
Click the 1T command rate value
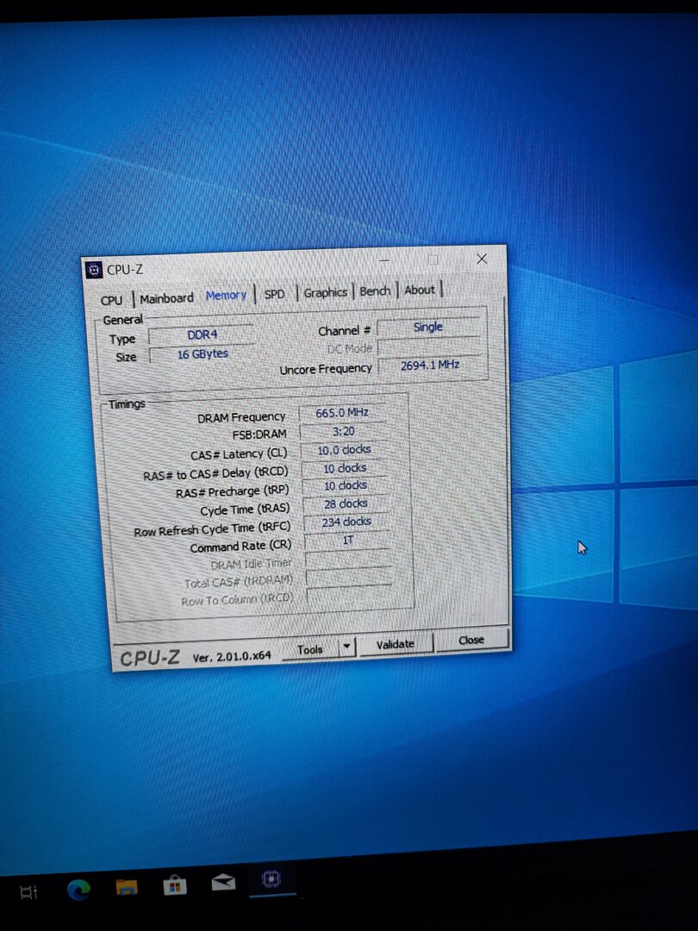coord(347,540)
